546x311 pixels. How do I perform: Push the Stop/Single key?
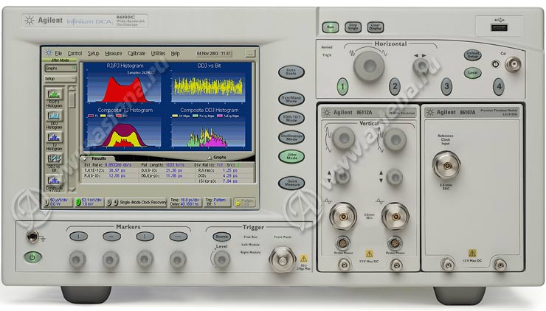[x=353, y=27]
